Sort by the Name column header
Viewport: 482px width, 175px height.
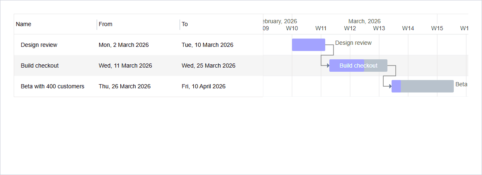[55, 24]
